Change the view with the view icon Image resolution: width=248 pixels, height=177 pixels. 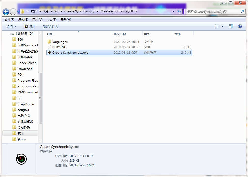[217, 26]
